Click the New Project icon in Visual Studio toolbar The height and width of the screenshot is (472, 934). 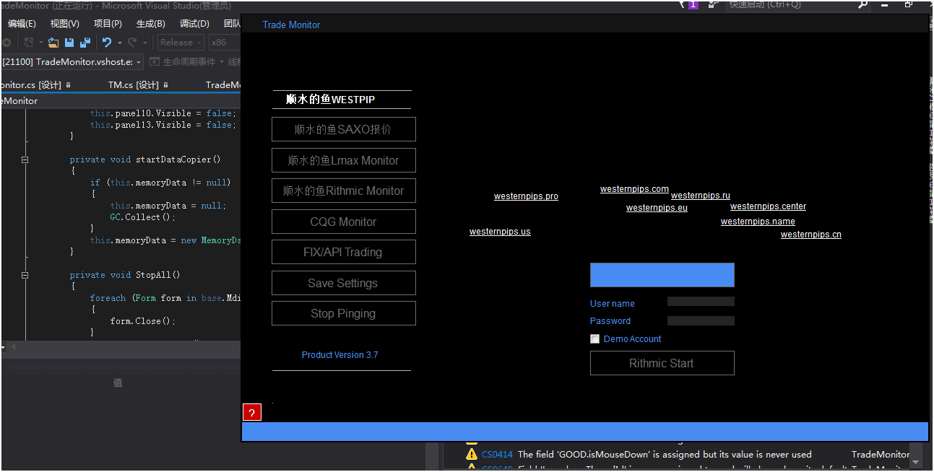click(x=29, y=43)
